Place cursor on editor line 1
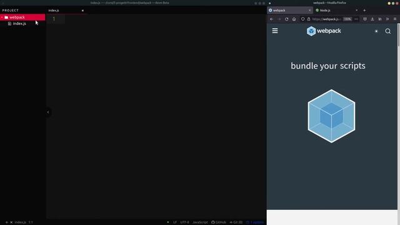 (54, 19)
